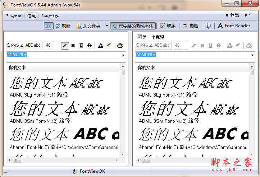The width and height of the screenshot is (260, 177).
Task: Select ADMUI3Sm Font-Nr.:2 in left list
Action: tap(41, 121)
